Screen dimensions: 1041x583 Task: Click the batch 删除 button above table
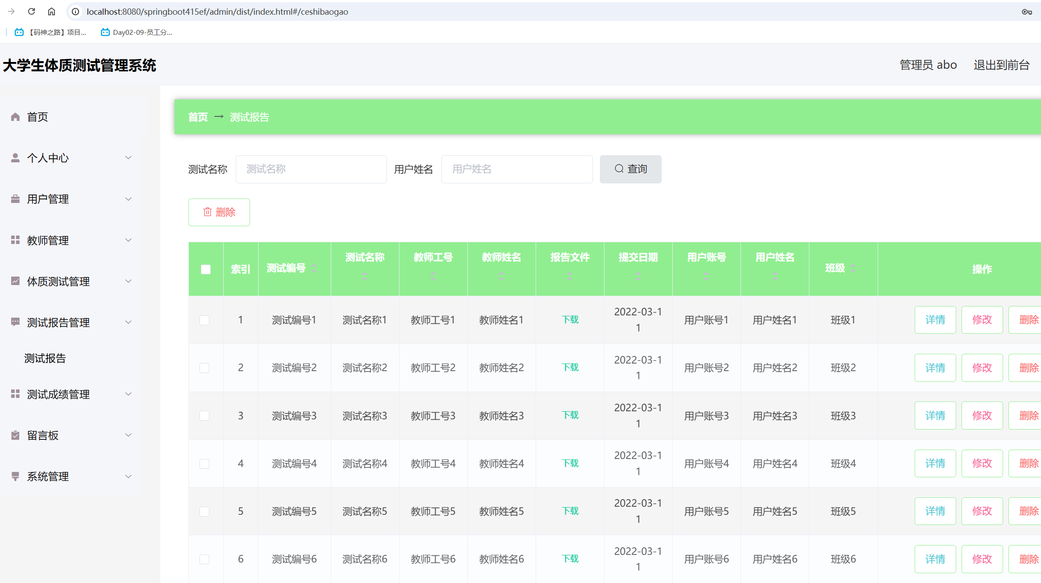[219, 212]
